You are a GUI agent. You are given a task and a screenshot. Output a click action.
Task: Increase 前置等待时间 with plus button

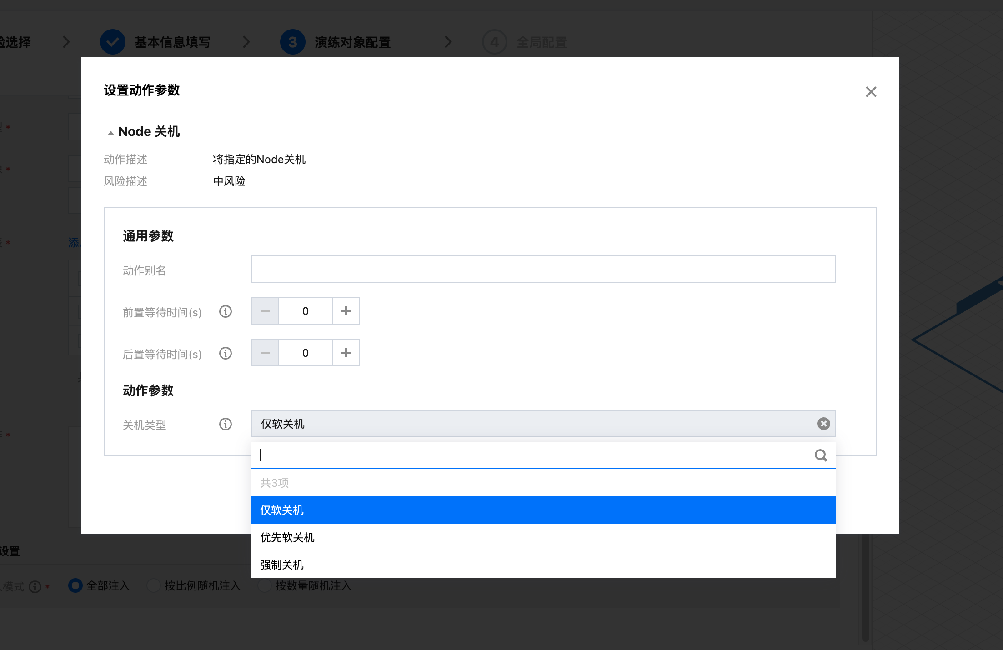click(346, 311)
